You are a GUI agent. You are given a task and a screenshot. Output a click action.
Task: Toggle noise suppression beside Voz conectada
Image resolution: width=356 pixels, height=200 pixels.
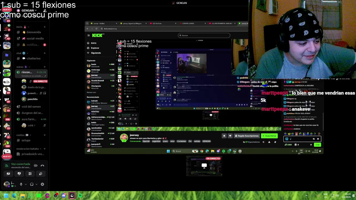36,166
